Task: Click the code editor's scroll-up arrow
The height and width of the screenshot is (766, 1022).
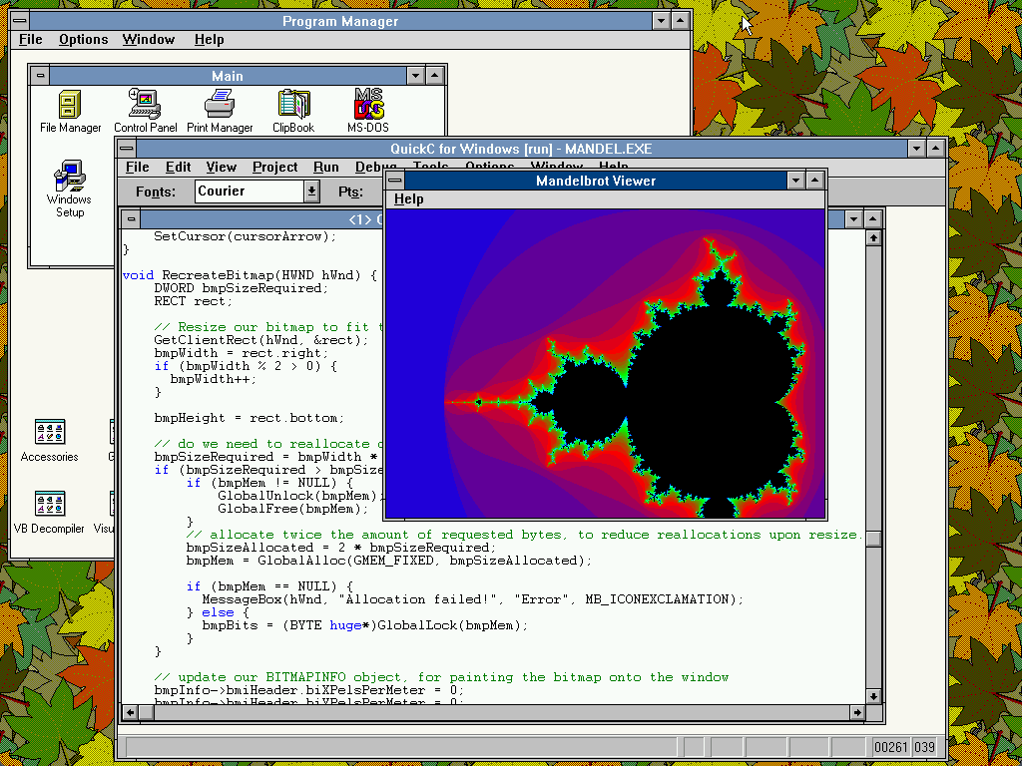Action: click(x=874, y=237)
